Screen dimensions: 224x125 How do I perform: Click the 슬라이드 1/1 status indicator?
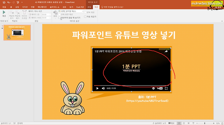(6, 123)
